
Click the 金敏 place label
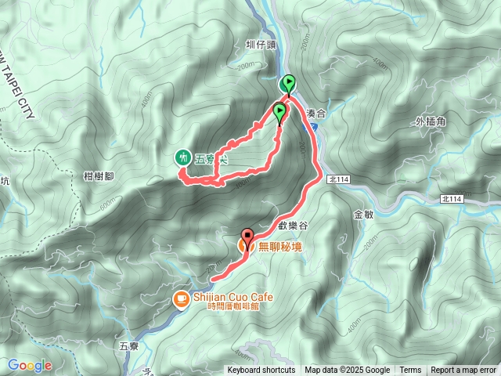pyautogui.click(x=363, y=215)
